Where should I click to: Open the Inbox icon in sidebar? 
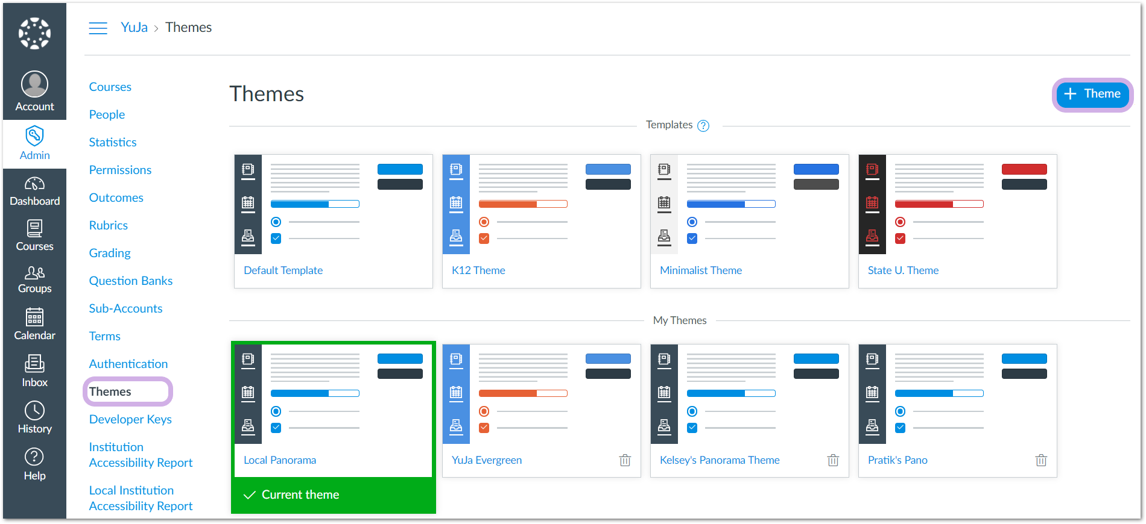[34, 364]
